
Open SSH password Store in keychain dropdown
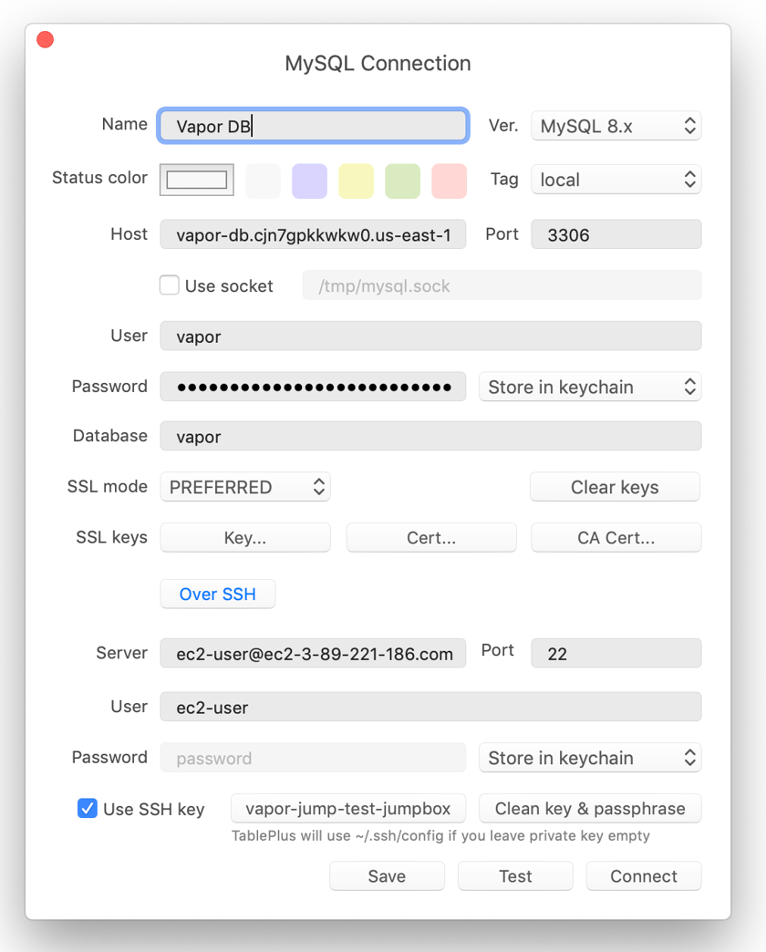pyautogui.click(x=590, y=758)
